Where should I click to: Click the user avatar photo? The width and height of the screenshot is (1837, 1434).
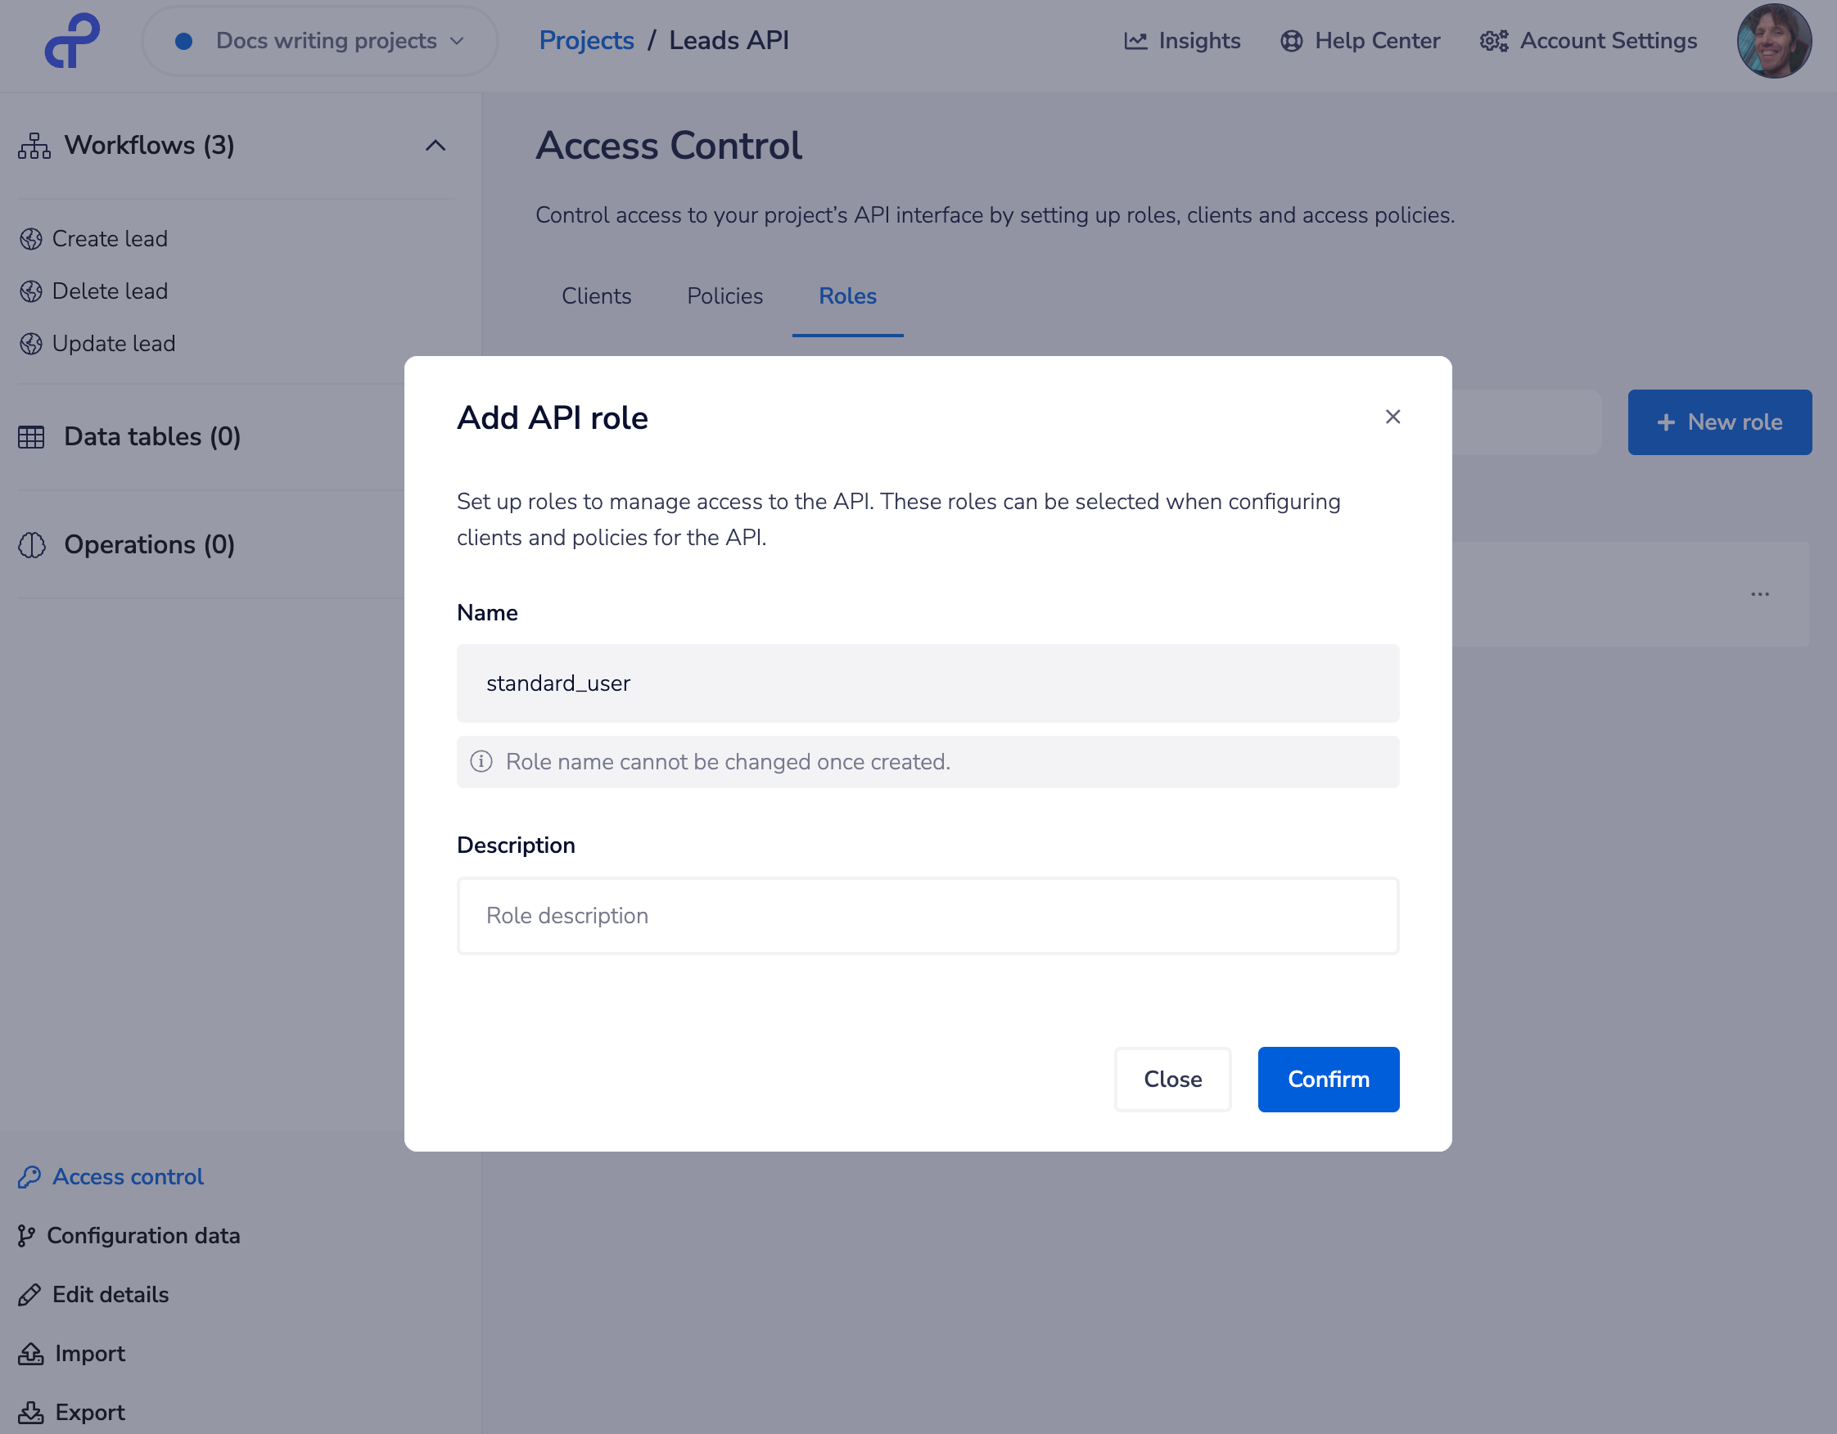coord(1773,41)
